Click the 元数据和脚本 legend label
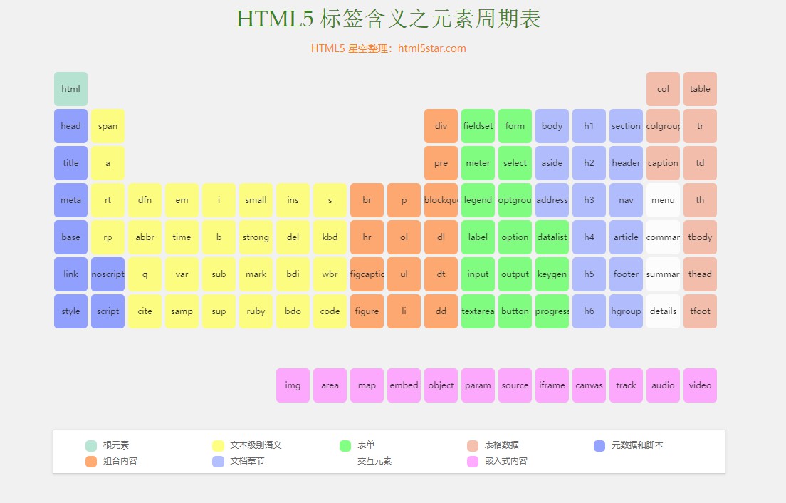 (637, 445)
